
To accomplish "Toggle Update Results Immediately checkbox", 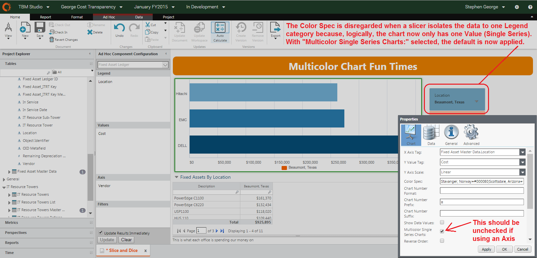I will click(x=101, y=232).
